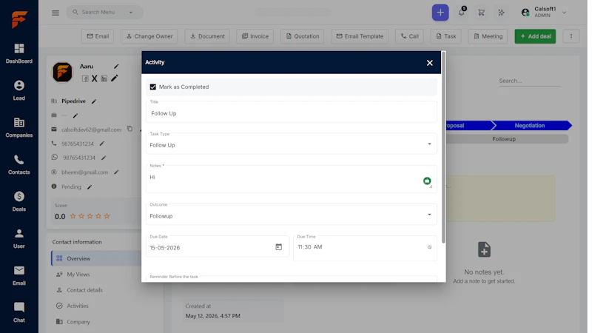Click the sparkle settings icon in header
This screenshot has width=592, height=333.
[502, 13]
